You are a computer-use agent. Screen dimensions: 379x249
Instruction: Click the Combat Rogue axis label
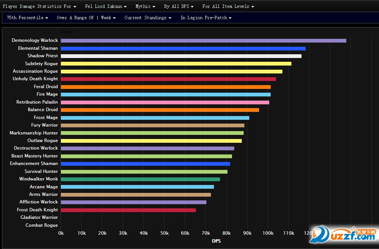42,225
